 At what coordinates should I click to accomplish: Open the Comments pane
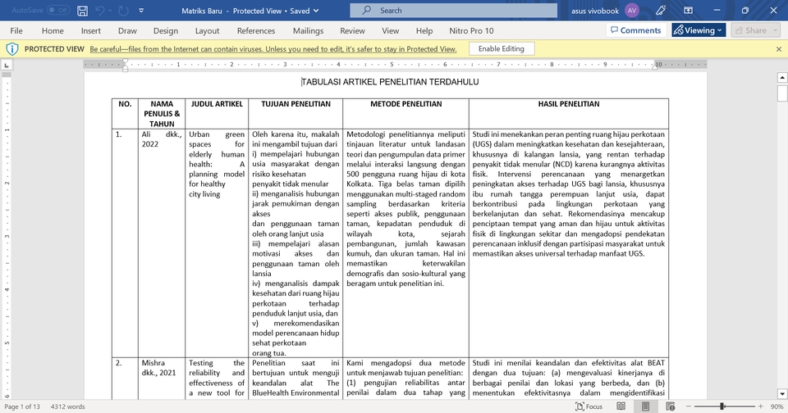pyautogui.click(x=635, y=30)
